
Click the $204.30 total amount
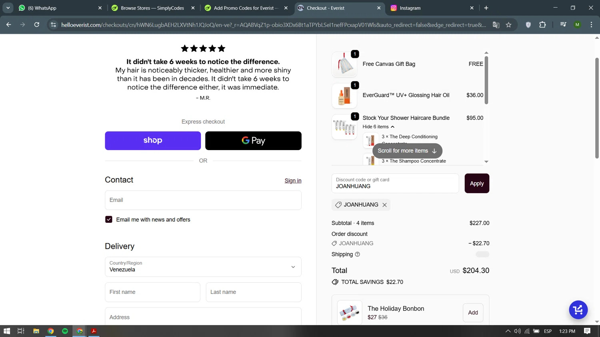pyautogui.click(x=476, y=271)
